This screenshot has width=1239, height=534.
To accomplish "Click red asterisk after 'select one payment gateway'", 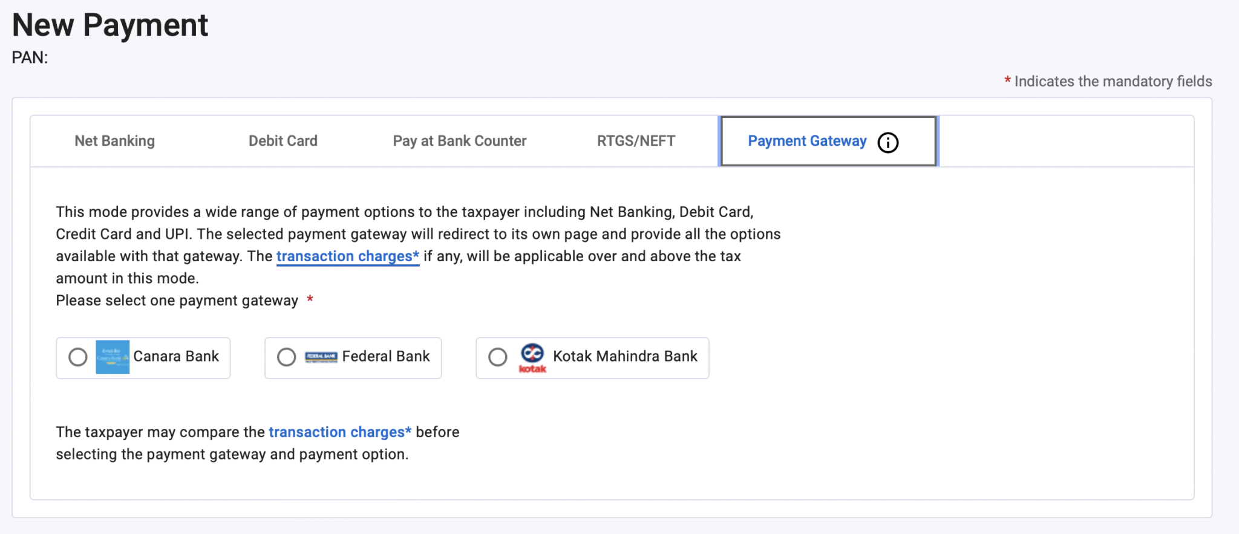I will click(310, 299).
